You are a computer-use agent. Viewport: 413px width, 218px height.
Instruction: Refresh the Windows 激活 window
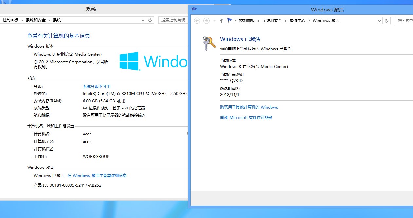(x=386, y=21)
